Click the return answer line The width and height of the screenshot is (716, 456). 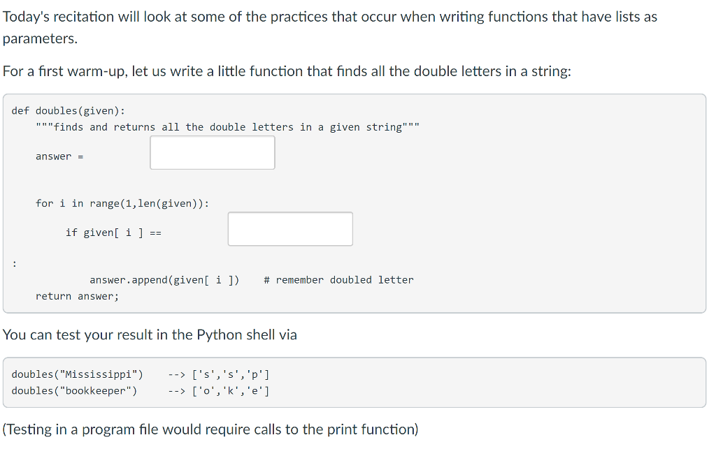point(77,295)
